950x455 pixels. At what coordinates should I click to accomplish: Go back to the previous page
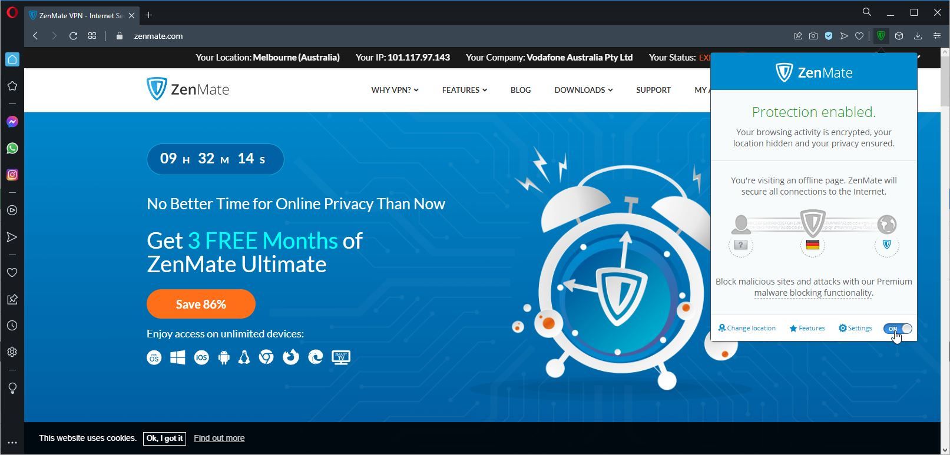(35, 36)
